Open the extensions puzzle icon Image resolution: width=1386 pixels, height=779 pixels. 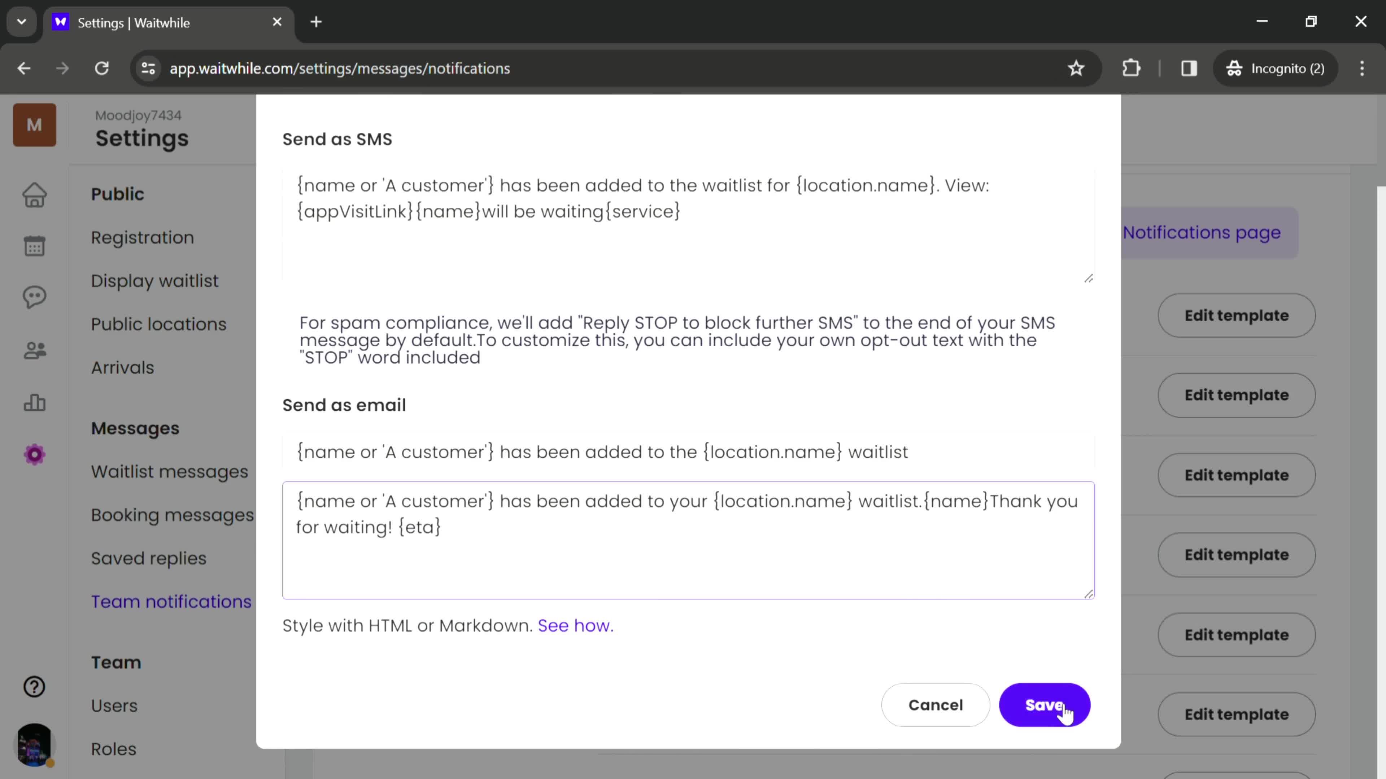[1132, 68]
